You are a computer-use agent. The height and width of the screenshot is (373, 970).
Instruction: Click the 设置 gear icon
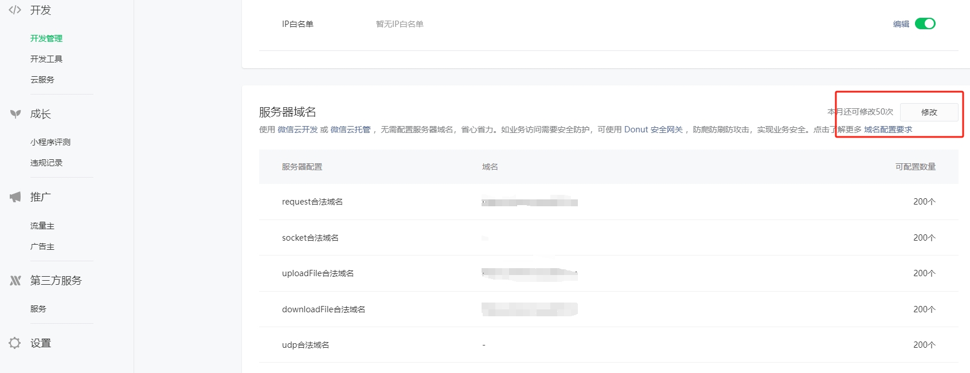pyautogui.click(x=15, y=343)
